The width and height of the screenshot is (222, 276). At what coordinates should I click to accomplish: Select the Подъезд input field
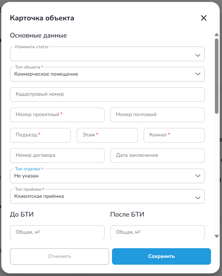(x=40, y=135)
